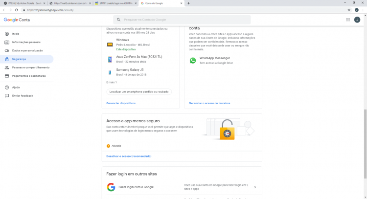This screenshot has height=199, width=367.
Task: Click E mais 1 text
Action: point(112,82)
